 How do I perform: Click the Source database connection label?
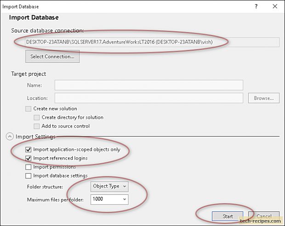[x=47, y=30]
